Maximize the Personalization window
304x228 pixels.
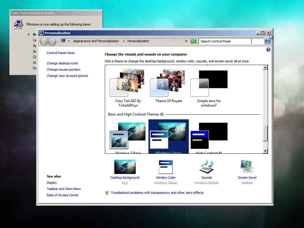coord(263,33)
